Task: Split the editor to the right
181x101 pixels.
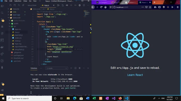Action: click(x=84, y=5)
